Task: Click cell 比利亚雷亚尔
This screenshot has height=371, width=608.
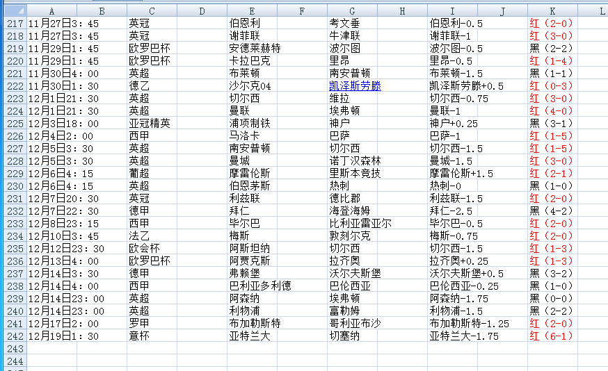Action: (x=360, y=224)
